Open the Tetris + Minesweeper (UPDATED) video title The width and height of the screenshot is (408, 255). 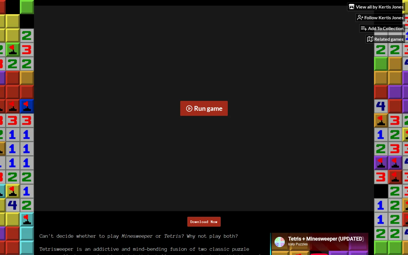point(326,239)
